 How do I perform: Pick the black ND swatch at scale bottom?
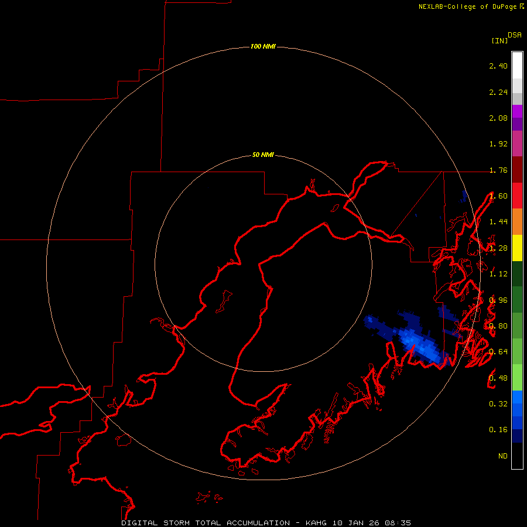[517, 456]
